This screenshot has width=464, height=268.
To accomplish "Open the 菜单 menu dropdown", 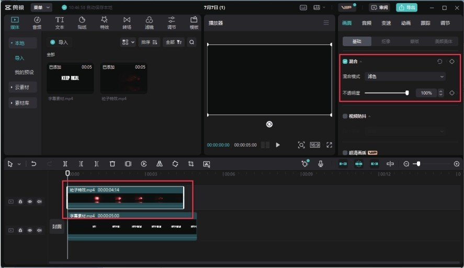I will [41, 7].
